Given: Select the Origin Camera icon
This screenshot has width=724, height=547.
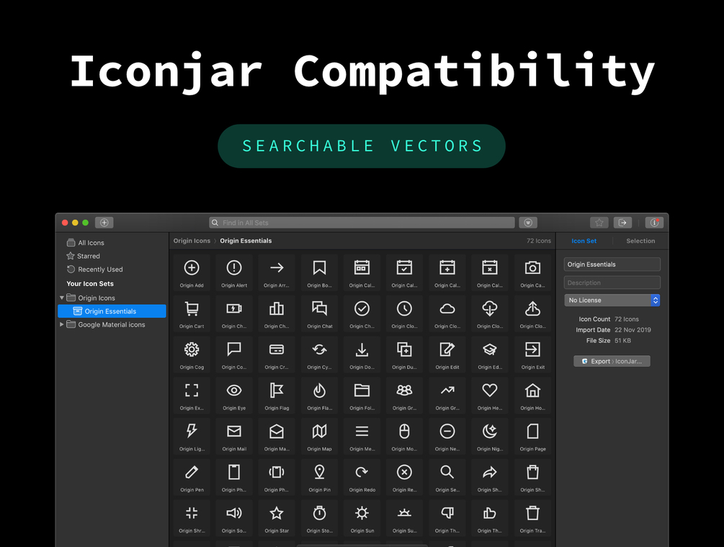Looking at the screenshot, I should (532, 272).
